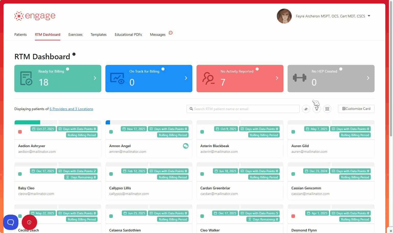Open the filter funnel icon
The image size is (393, 233).
click(x=317, y=109)
